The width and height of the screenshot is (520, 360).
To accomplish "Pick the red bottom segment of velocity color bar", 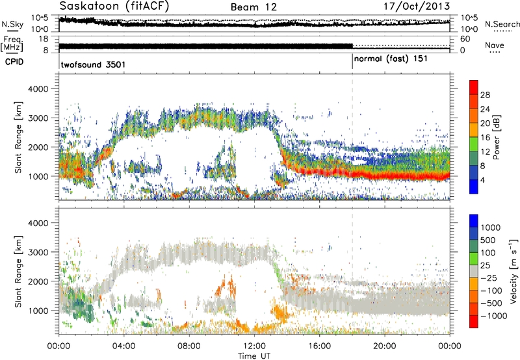I will pyautogui.click(x=474, y=322).
